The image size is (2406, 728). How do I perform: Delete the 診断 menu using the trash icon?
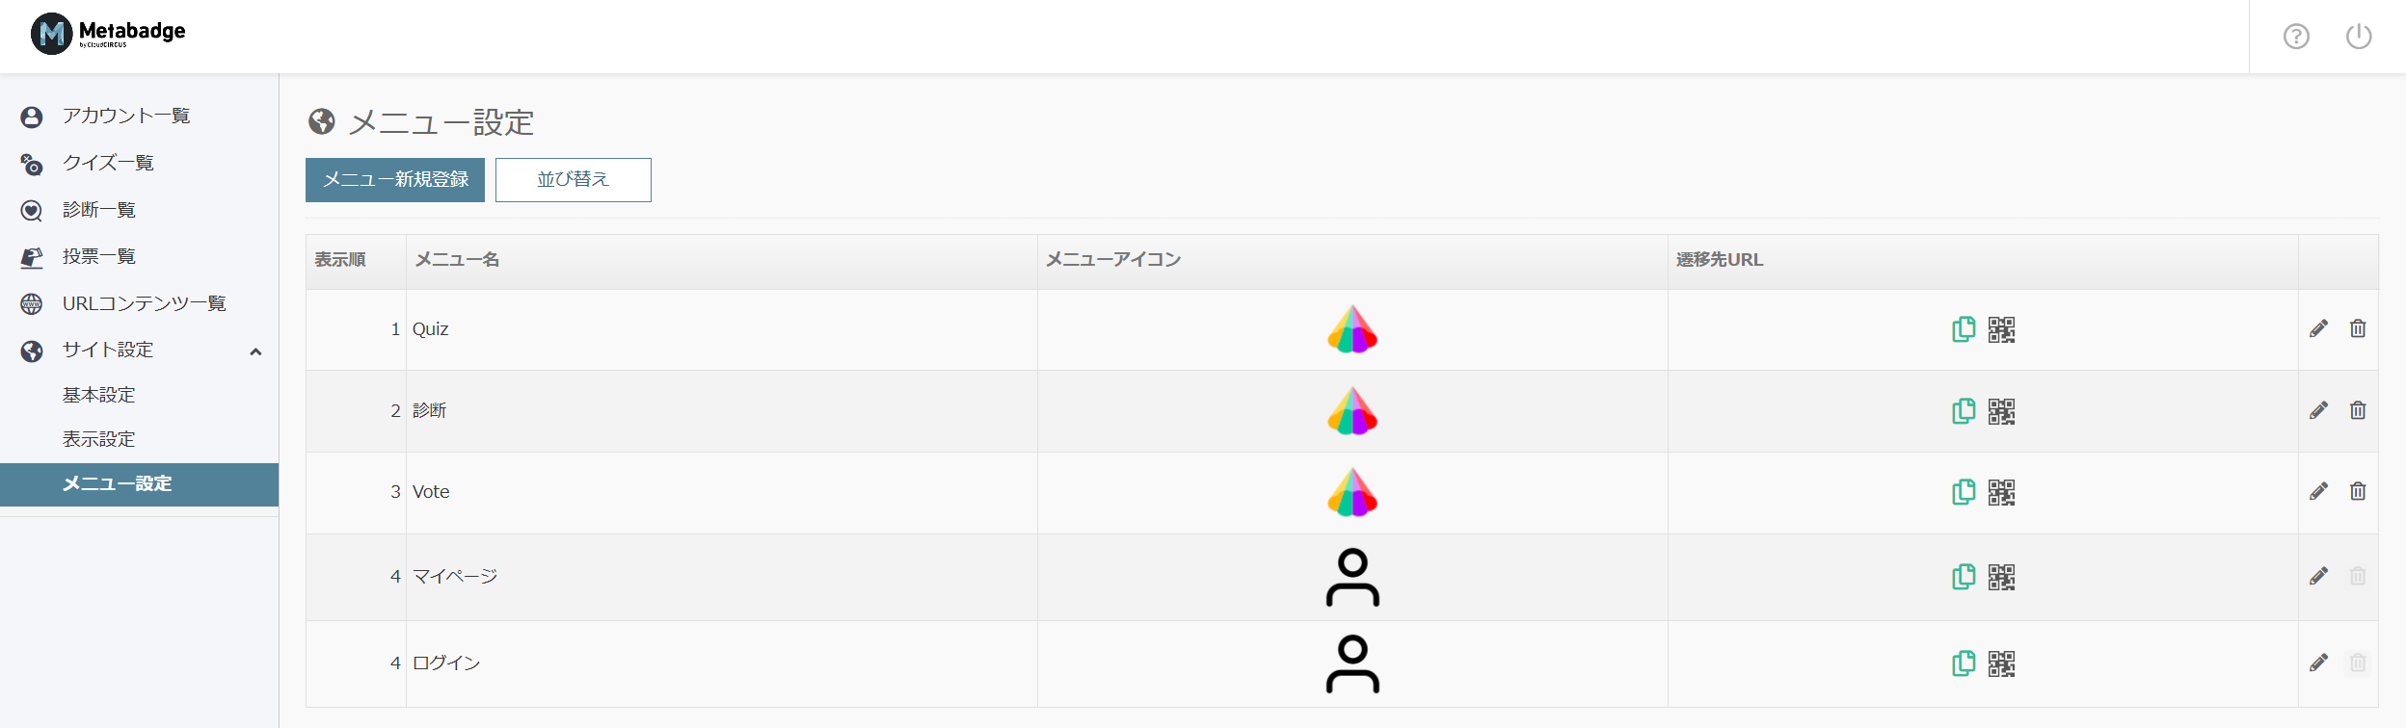pyautogui.click(x=2360, y=411)
